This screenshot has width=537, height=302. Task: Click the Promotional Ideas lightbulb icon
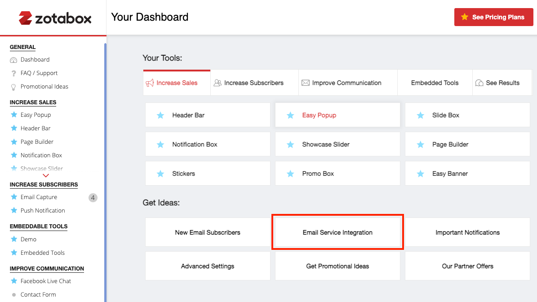pyautogui.click(x=13, y=87)
